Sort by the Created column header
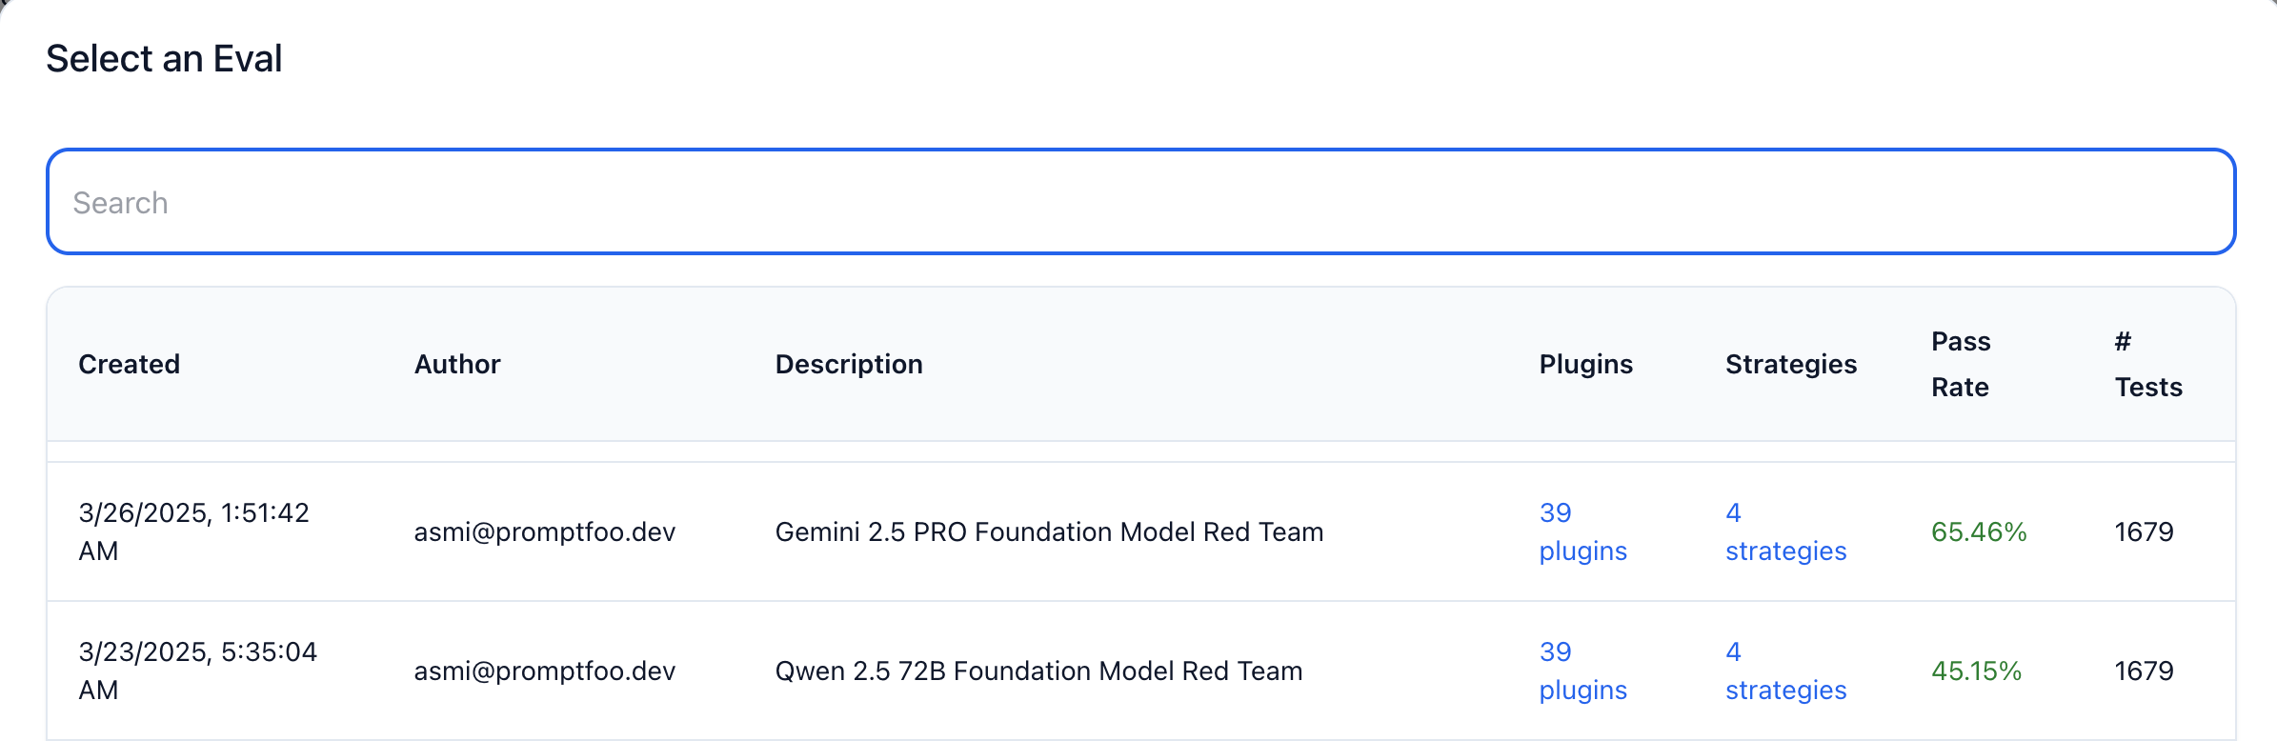The width and height of the screenshot is (2277, 741). point(129,364)
